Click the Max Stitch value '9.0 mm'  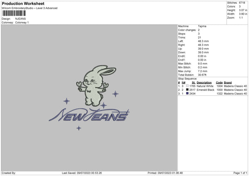203,64
